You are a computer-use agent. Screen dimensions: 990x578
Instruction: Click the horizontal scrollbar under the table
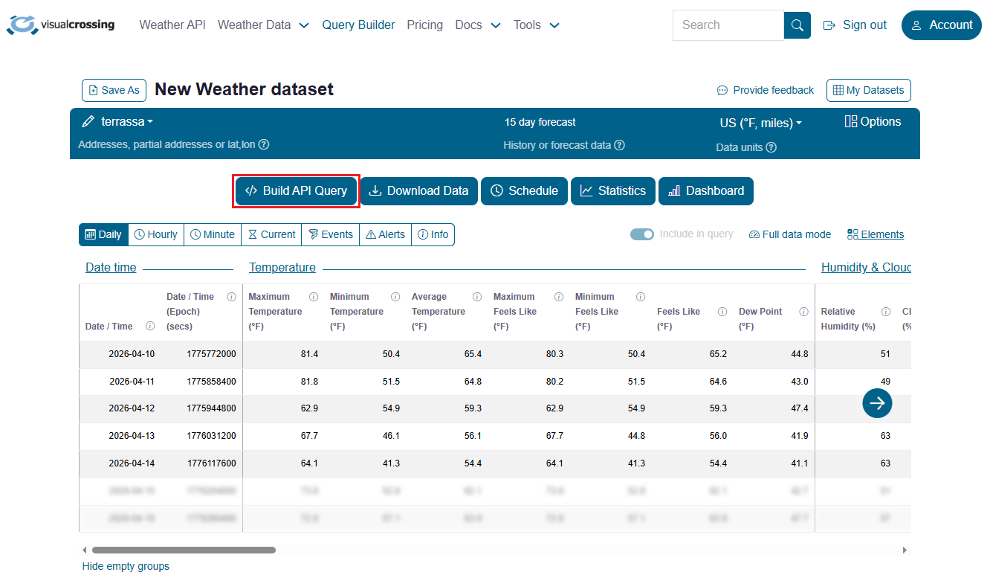coord(184,550)
